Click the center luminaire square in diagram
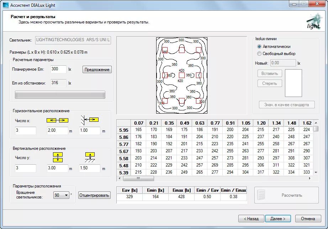Image resolution: width=328 pixels, height=229 pixels. point(182,75)
